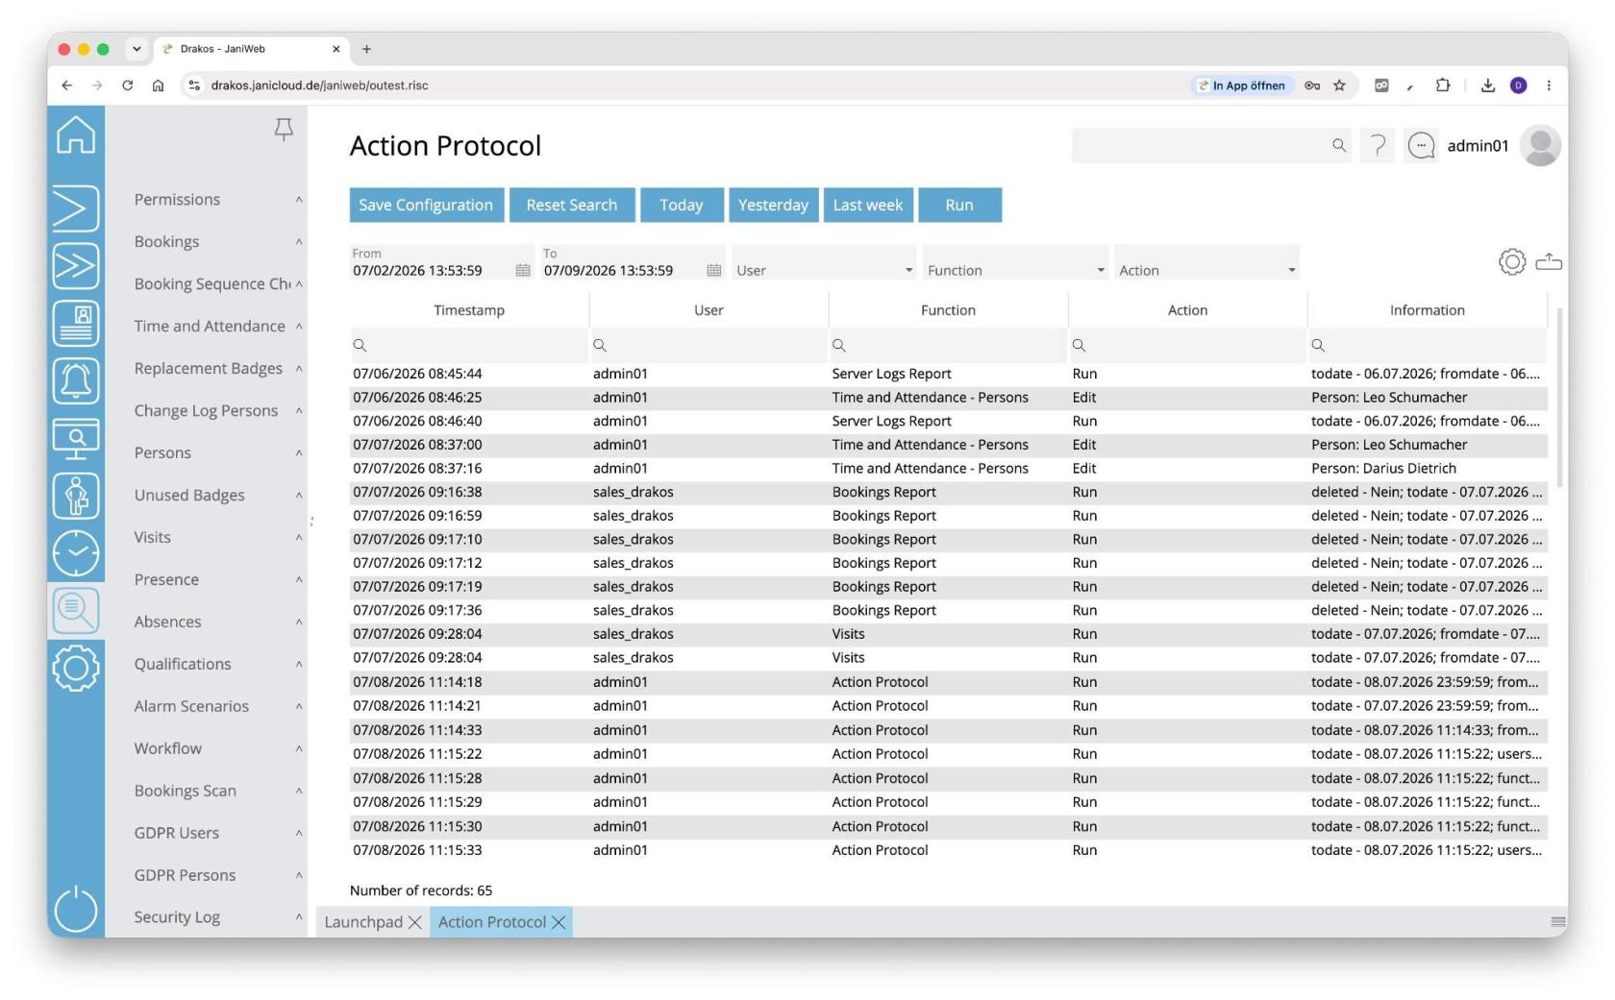Click the Reset Search button
This screenshot has height=1000, width=1615.
coord(572,206)
